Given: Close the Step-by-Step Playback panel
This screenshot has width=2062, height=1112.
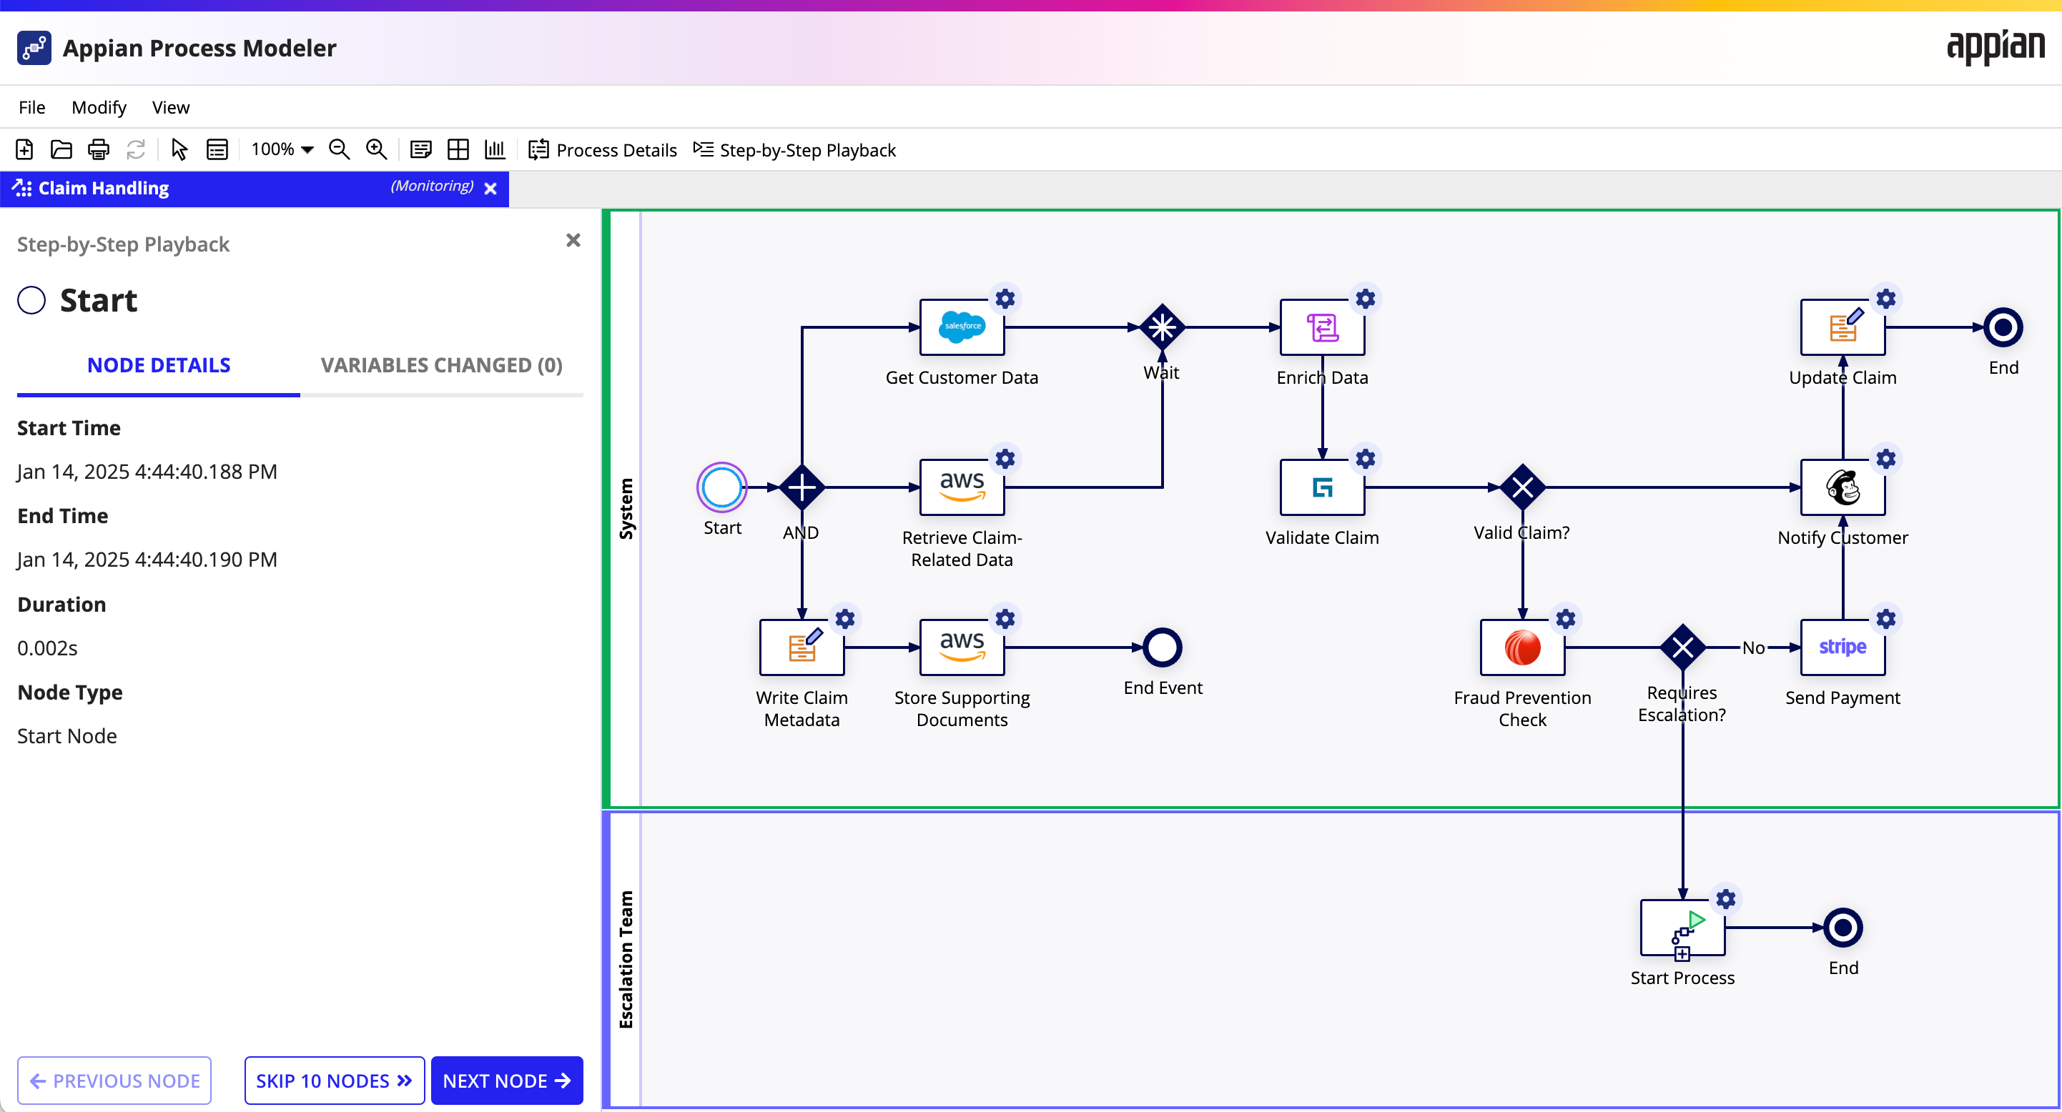Looking at the screenshot, I should (573, 240).
